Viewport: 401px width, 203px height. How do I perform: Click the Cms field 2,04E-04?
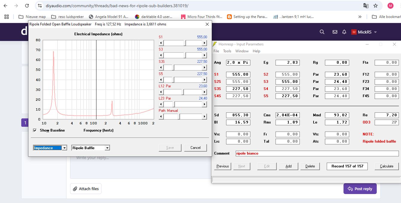(287, 115)
